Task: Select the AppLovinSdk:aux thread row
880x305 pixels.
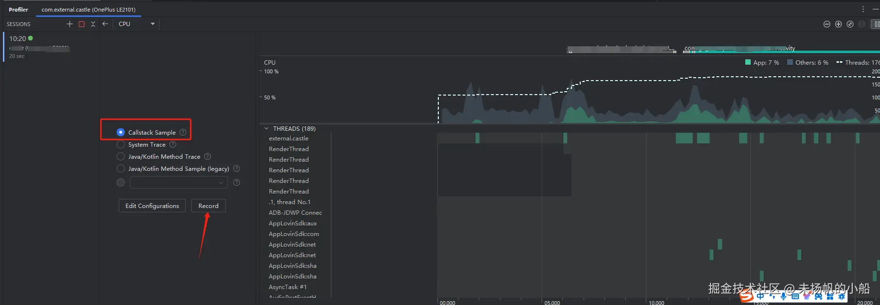Action: point(293,223)
